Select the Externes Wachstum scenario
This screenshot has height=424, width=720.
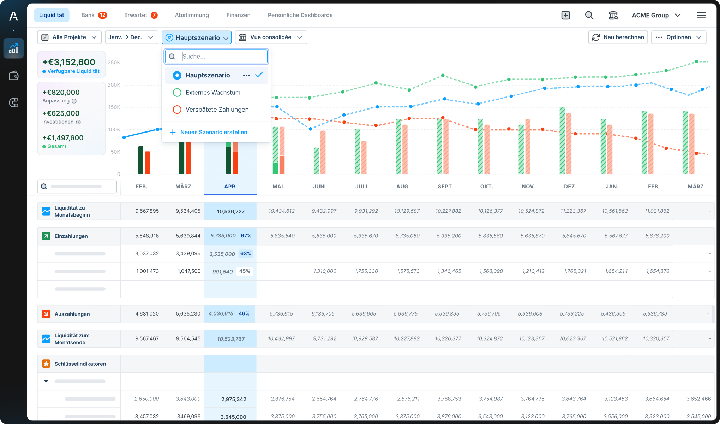[213, 93]
